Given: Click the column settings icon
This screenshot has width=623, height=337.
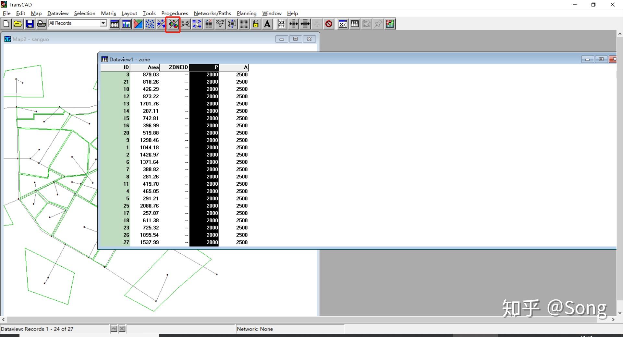Looking at the screenshot, I should (x=244, y=24).
